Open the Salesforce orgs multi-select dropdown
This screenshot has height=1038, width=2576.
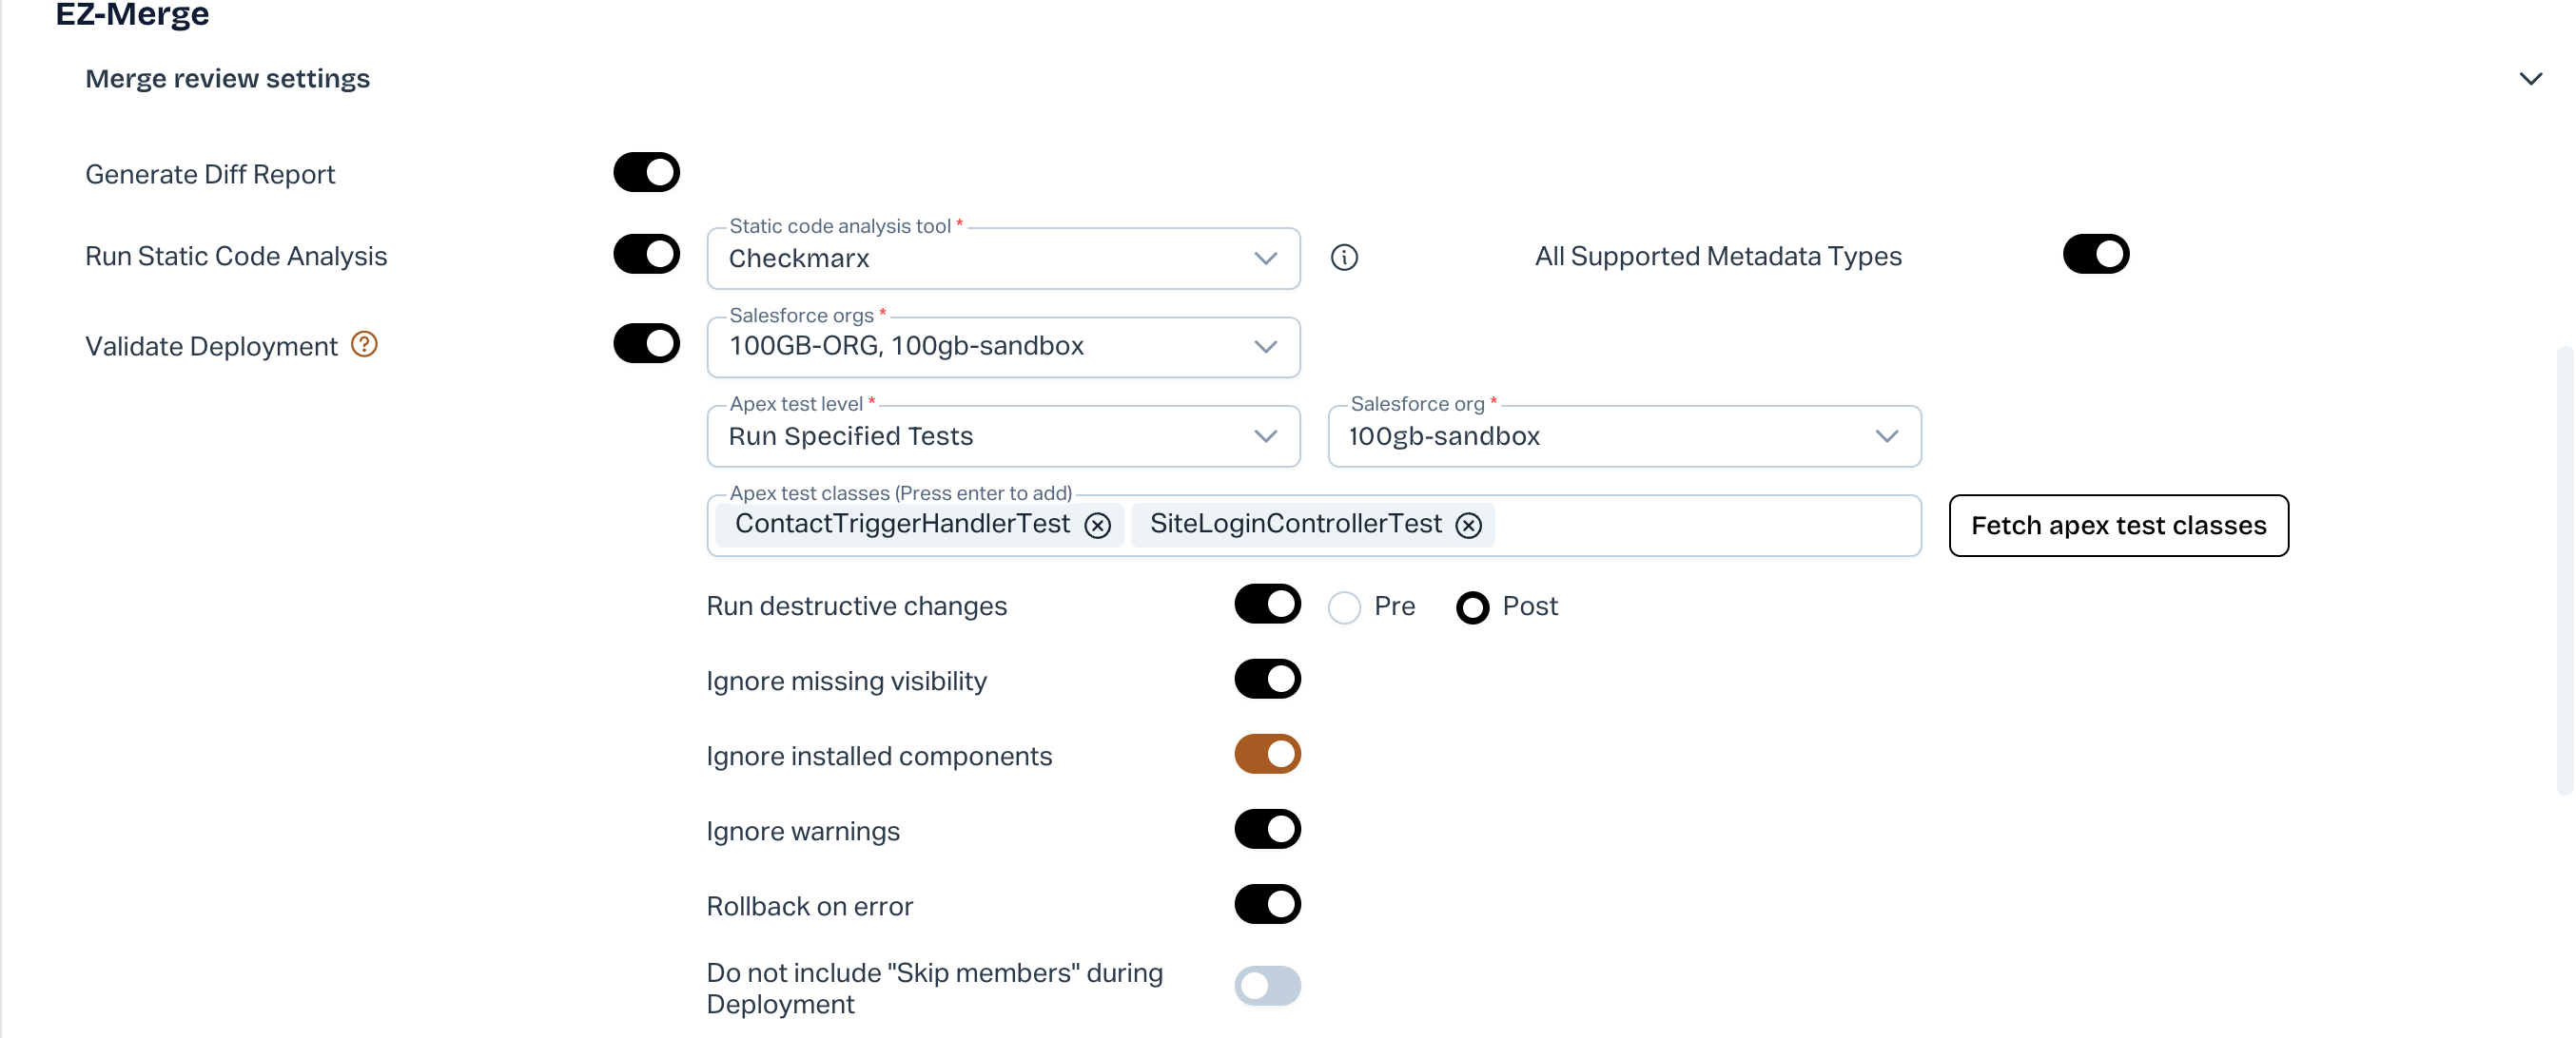tap(1003, 347)
